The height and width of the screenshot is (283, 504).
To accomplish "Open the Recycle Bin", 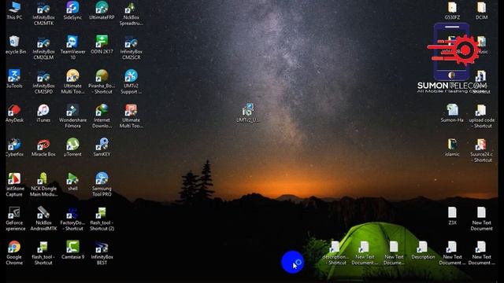I will [x=15, y=45].
